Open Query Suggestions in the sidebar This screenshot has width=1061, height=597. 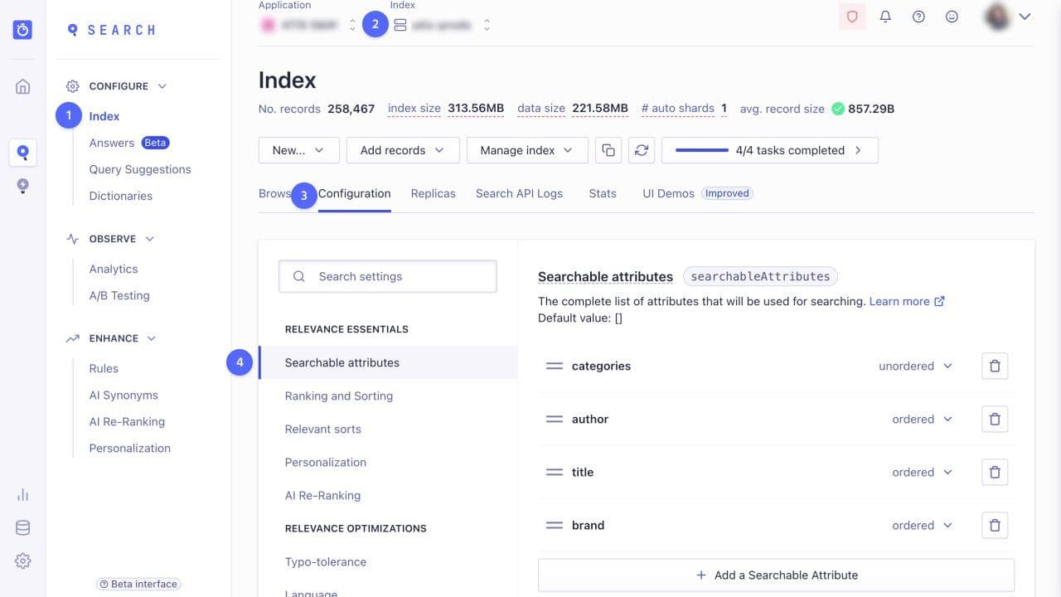click(140, 169)
